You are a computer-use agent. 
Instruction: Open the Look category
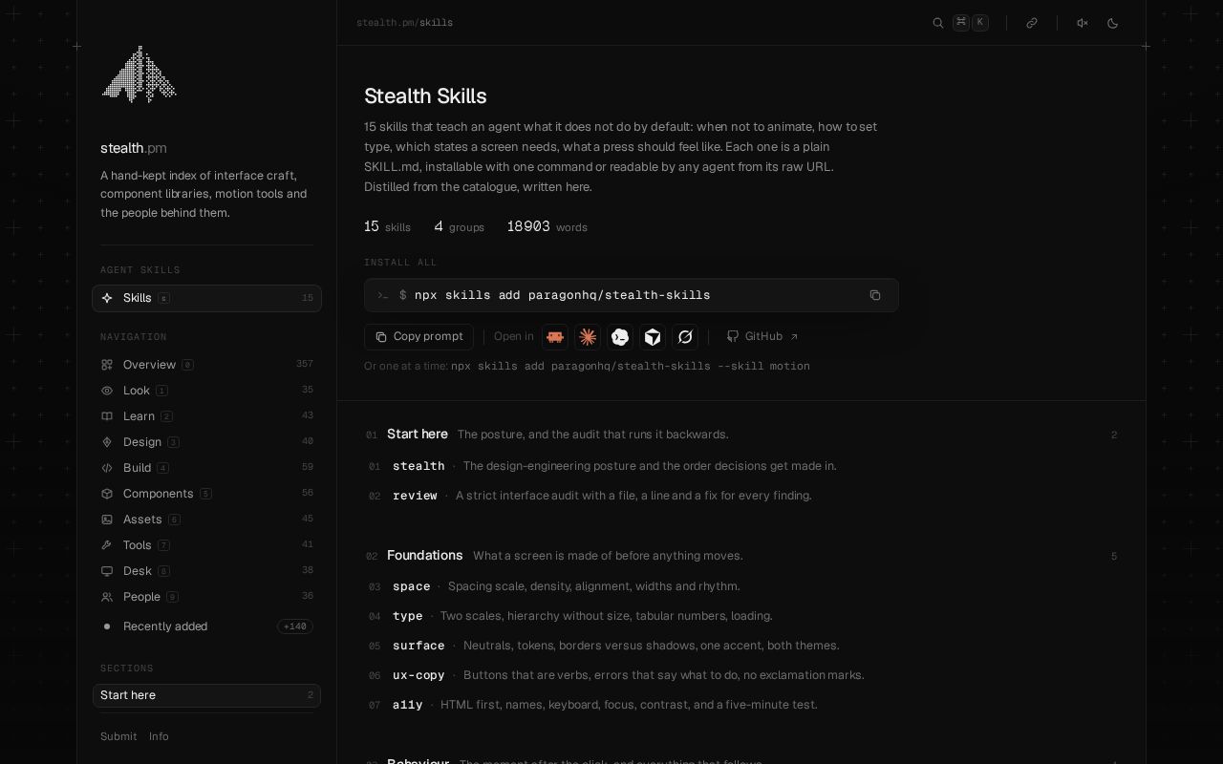206,391
